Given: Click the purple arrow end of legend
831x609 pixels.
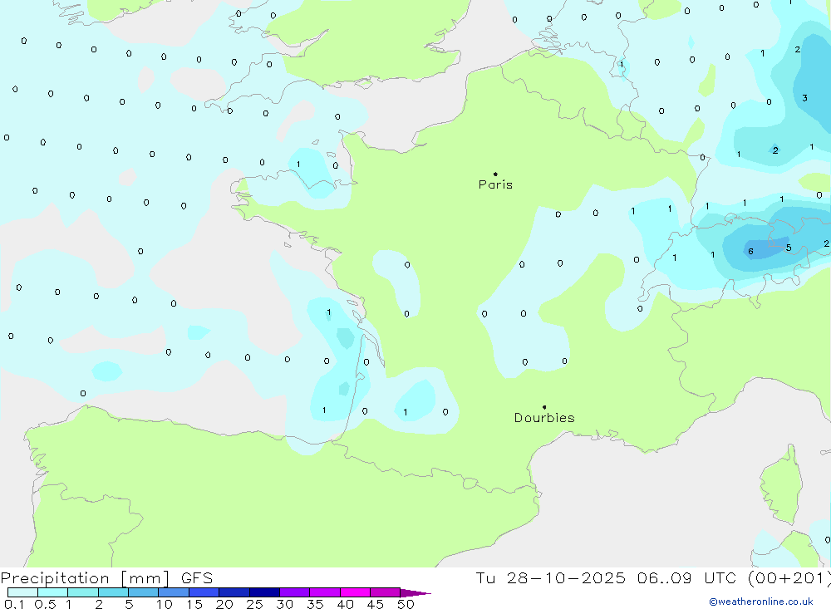Looking at the screenshot, I should [x=415, y=593].
